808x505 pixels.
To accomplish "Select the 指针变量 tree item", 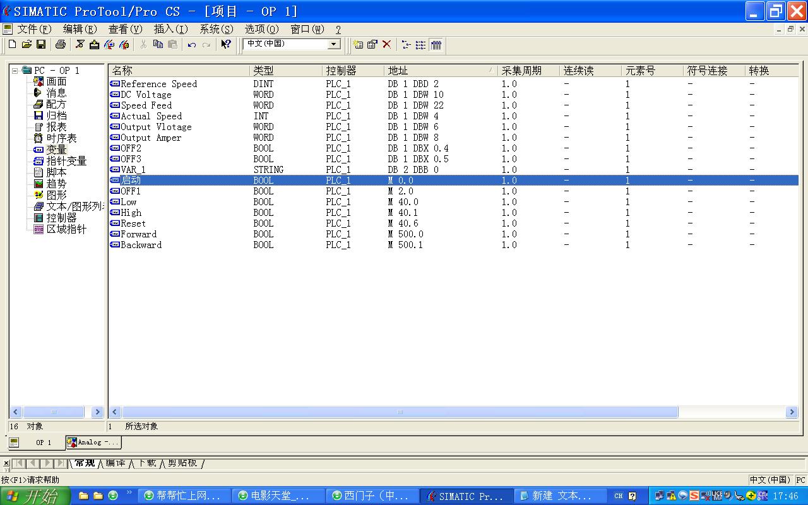I will pos(66,161).
